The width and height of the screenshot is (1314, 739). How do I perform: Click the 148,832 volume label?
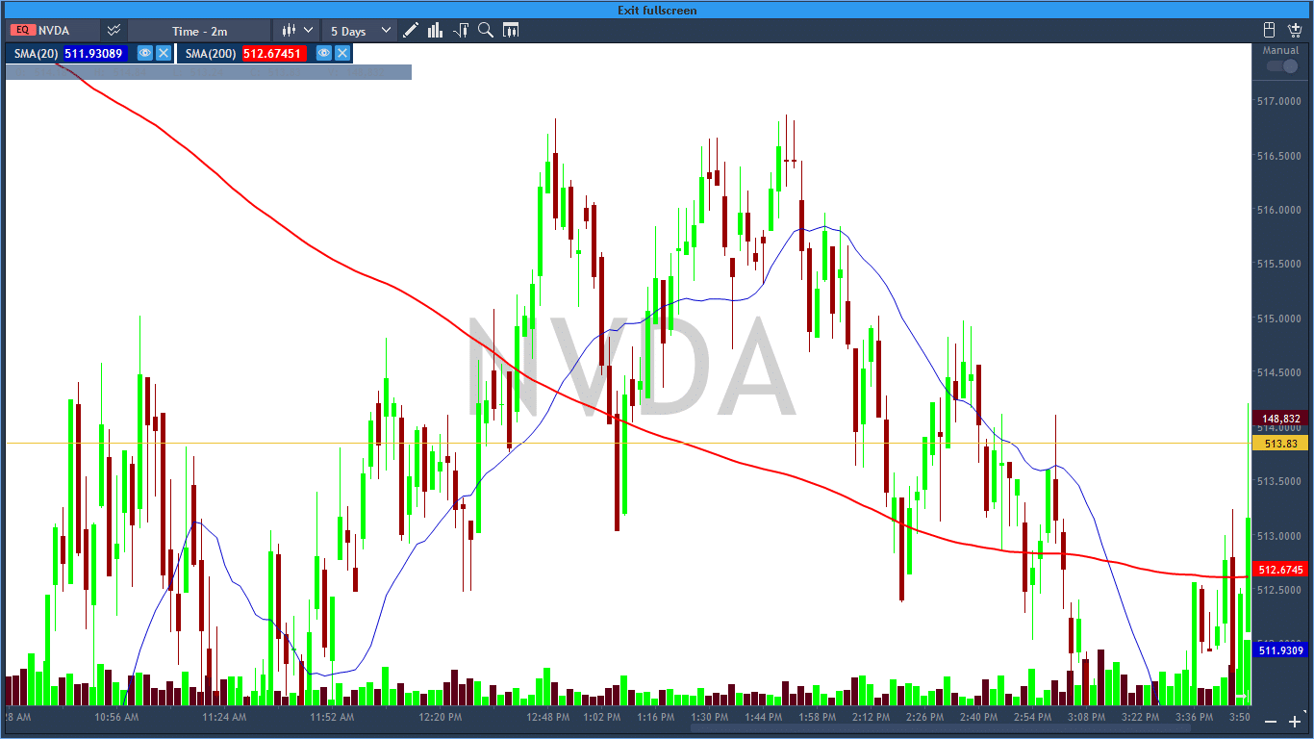point(1280,419)
